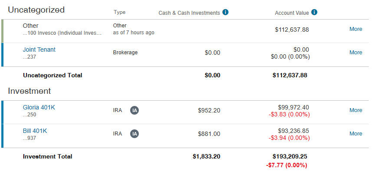Open the Account Value info icon
The image size is (377, 175).
[314, 12]
